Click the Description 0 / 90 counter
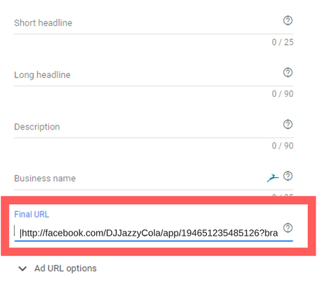 [283, 146]
